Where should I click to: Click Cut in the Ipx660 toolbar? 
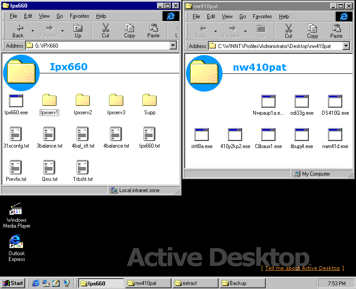[105, 31]
